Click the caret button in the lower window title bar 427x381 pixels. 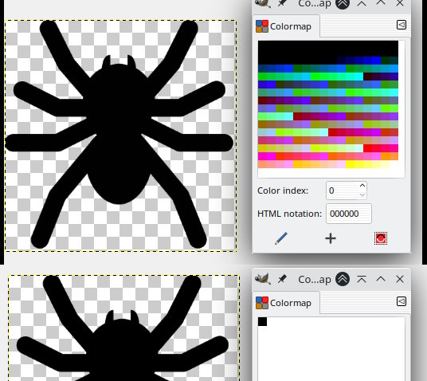coord(381,279)
